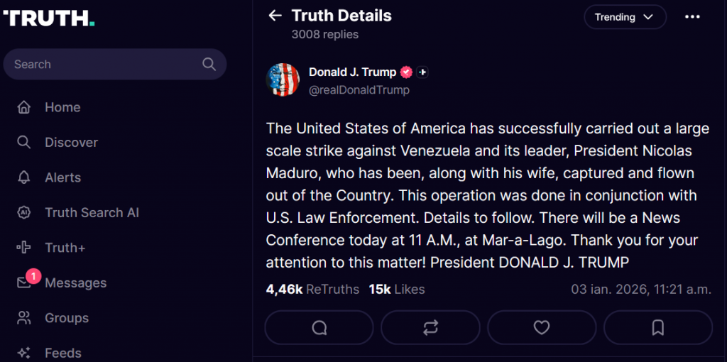Click the TRUTH. logo
This screenshot has width=727, height=362.
(49, 18)
